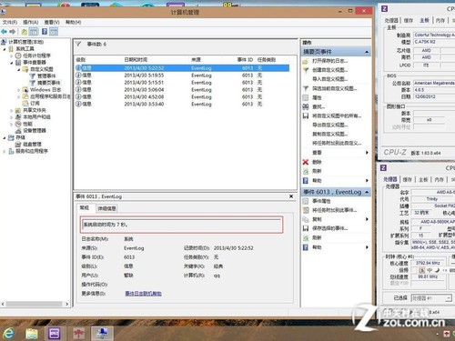This screenshot has height=341, width=455.
Task: Switch to the 常规 tab
Action: (x=84, y=208)
